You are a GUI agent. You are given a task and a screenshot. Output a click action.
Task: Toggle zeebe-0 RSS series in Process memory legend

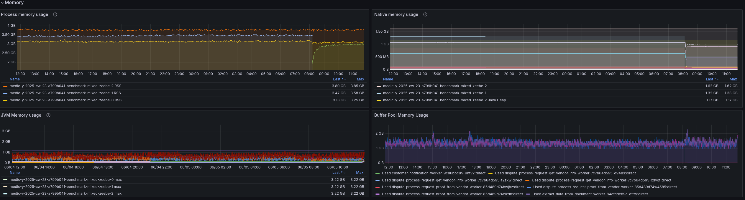65,100
